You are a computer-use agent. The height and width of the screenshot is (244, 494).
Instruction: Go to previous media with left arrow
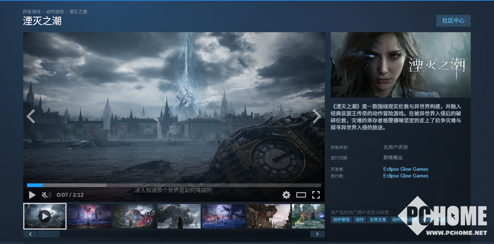pos(31,116)
